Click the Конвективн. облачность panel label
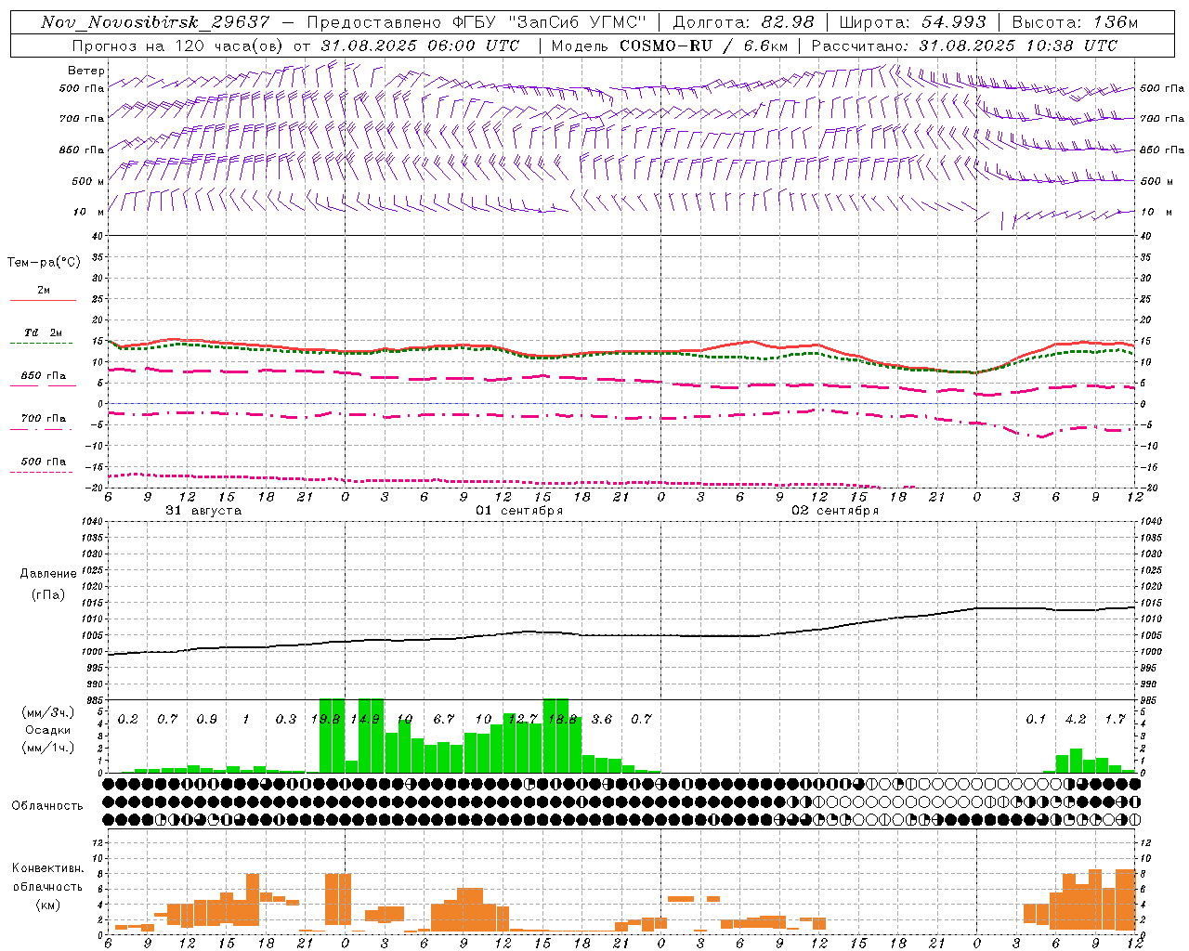Screen dimensions: 1189x951 [x=47, y=878]
